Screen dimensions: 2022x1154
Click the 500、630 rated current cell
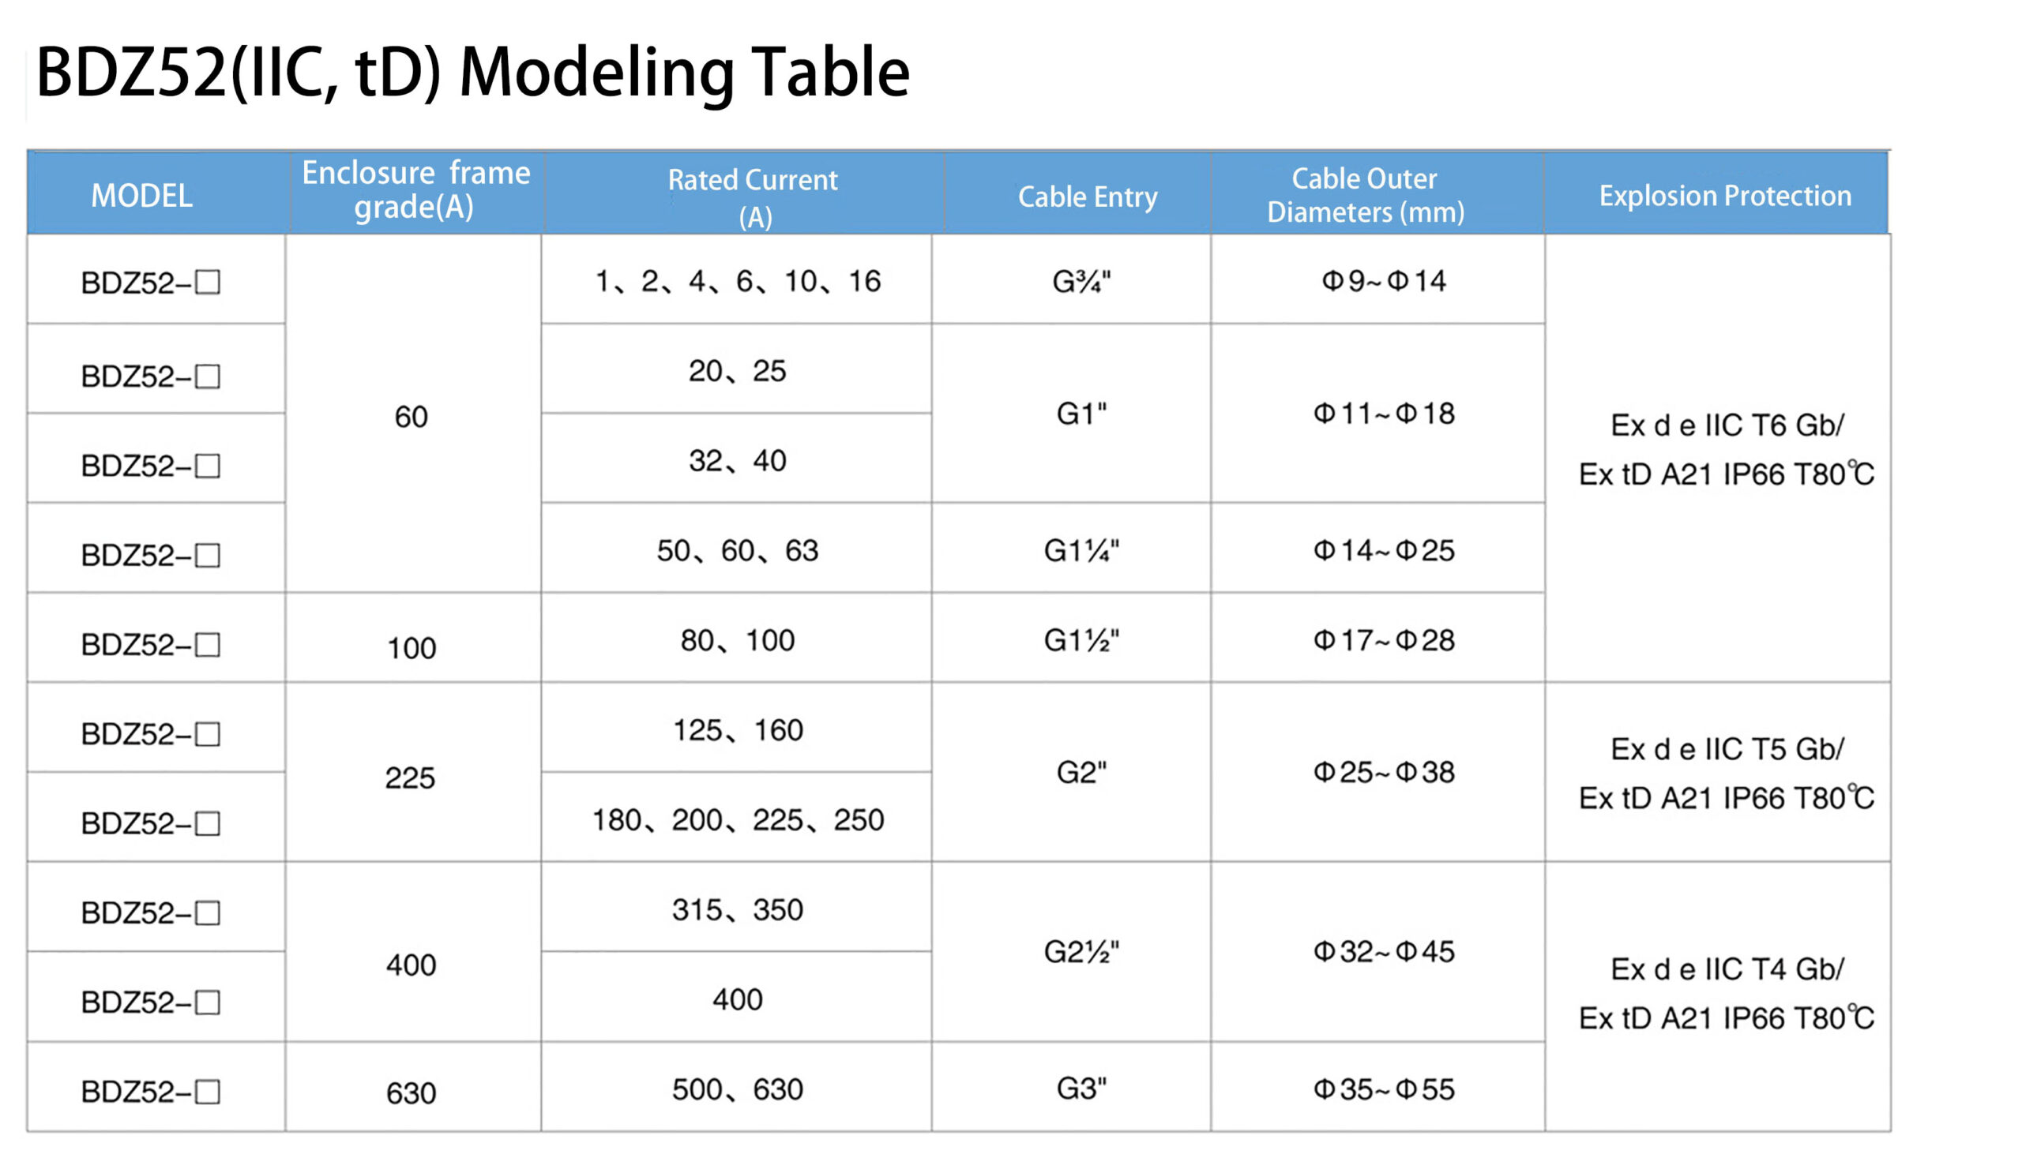736,1086
